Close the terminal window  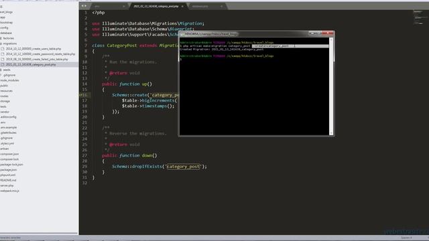tap(328, 33)
